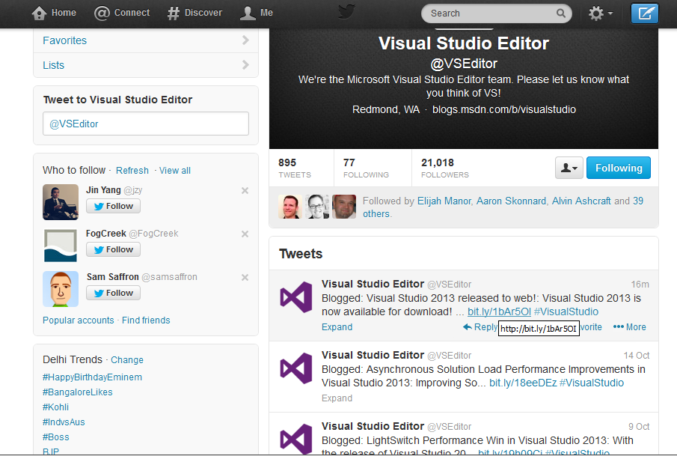Open #Boss trend

click(55, 437)
